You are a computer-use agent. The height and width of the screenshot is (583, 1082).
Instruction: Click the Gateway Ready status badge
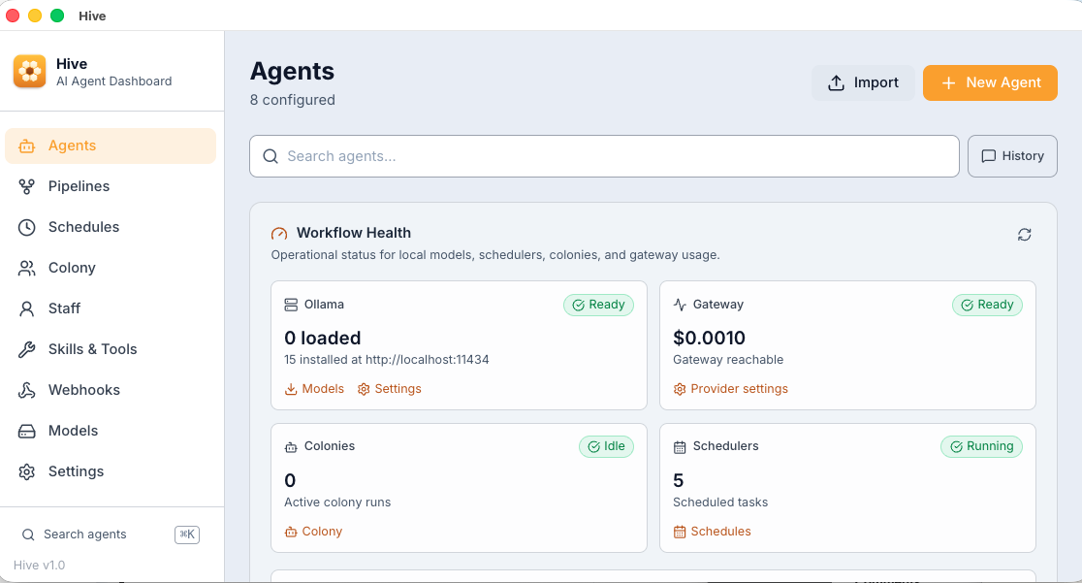tap(987, 305)
